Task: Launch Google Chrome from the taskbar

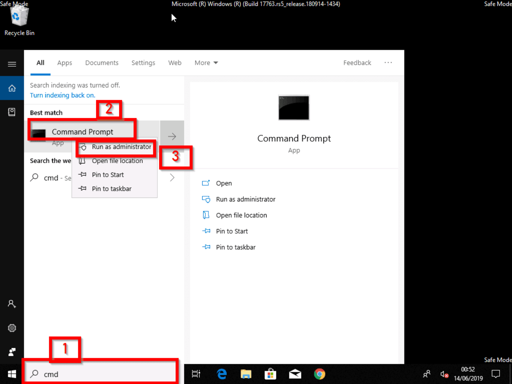Action: pyautogui.click(x=320, y=374)
